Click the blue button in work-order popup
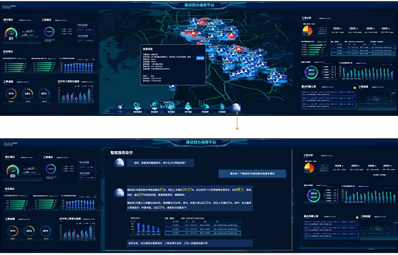Screen dimensions: 398x255 tap(200, 58)
